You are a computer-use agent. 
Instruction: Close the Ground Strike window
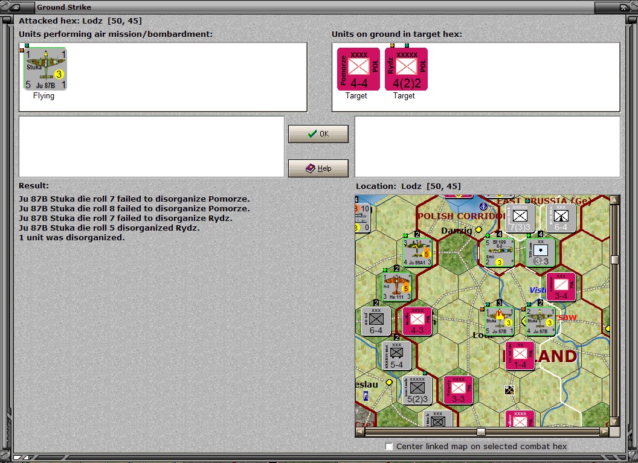pyautogui.click(x=623, y=7)
